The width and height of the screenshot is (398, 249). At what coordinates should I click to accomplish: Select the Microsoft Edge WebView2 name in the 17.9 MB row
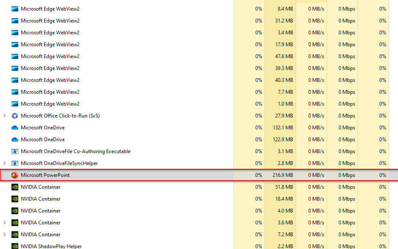click(50, 45)
